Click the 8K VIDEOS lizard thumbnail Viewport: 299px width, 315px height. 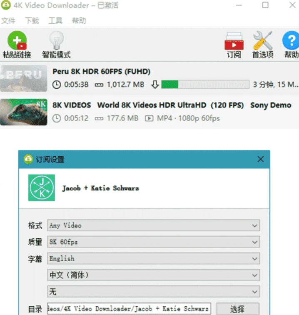tap(24, 112)
